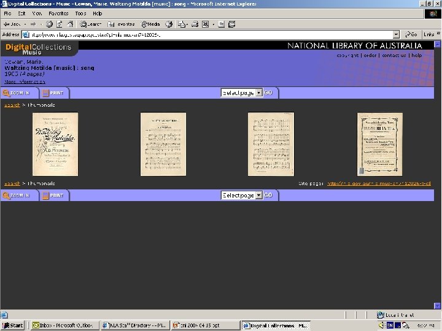442x331 pixels.
Task: Click the scrollbar down arrow
Action: click(437, 306)
